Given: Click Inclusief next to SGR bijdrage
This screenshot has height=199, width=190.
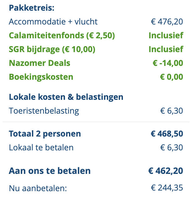Looking at the screenshot, I should pos(166,49).
